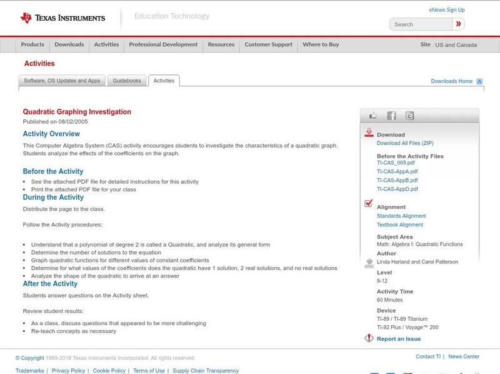The height and width of the screenshot is (374, 500).
Task: Click the Linda Harland and Carol Patterson text
Action: [x=417, y=262]
